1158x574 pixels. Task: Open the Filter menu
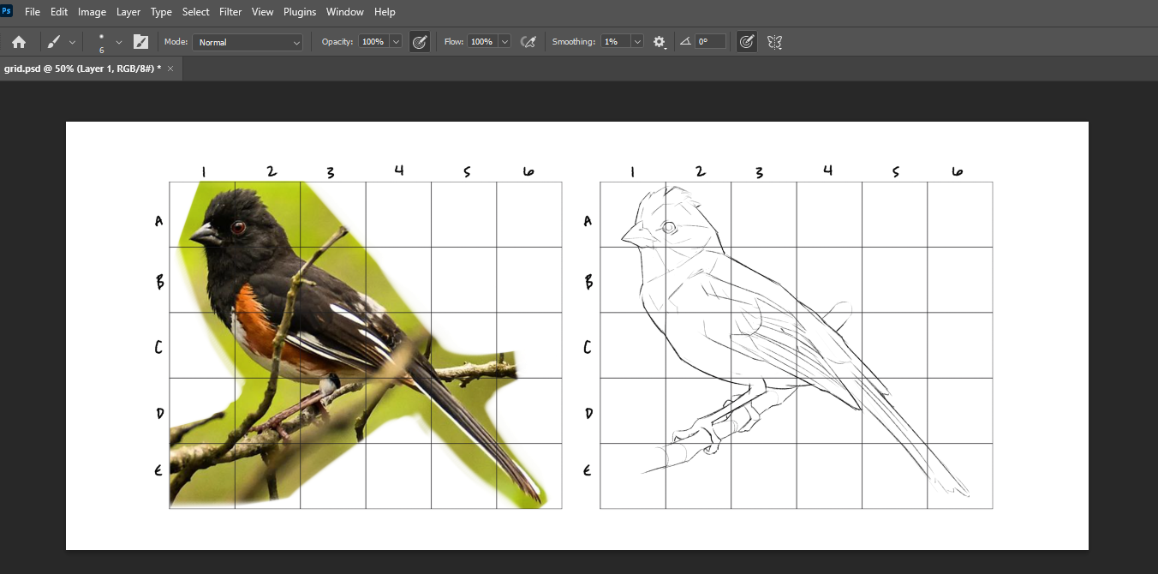230,12
